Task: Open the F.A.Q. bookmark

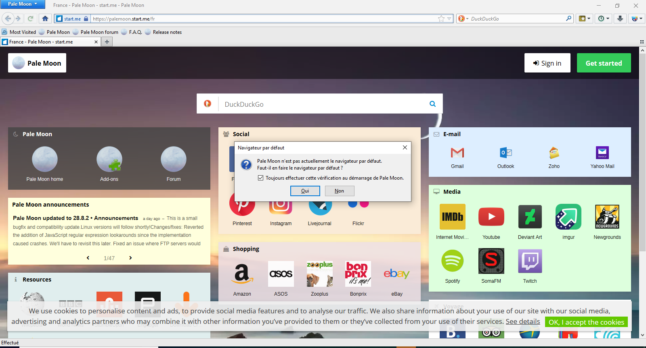Action: (132, 32)
